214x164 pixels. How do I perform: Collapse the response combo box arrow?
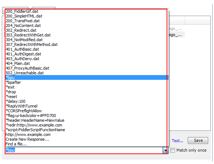(x=165, y=151)
